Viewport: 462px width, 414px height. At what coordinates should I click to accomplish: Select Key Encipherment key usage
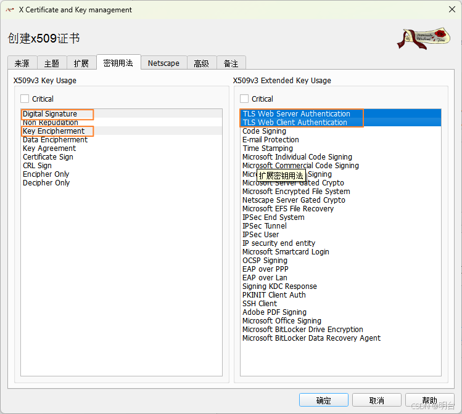122,131
